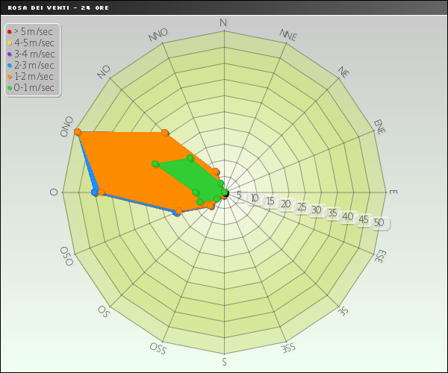Click the 25 value on radial axis
Screen dimensions: 448x373
pyautogui.click(x=301, y=208)
